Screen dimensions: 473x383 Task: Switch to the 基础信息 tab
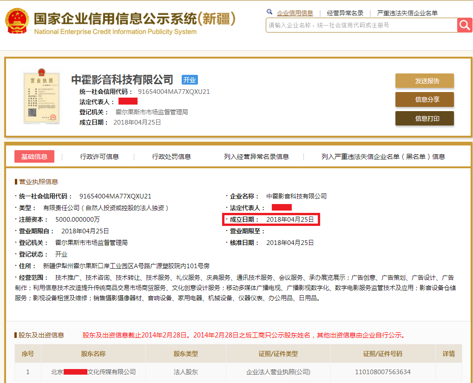tap(34, 156)
